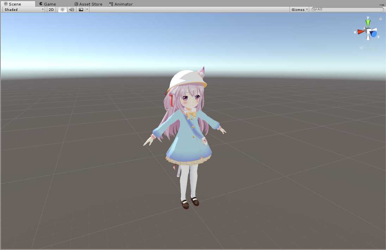Click the red X axis gizmo cone
This screenshot has height=250, width=386.
tap(360, 32)
